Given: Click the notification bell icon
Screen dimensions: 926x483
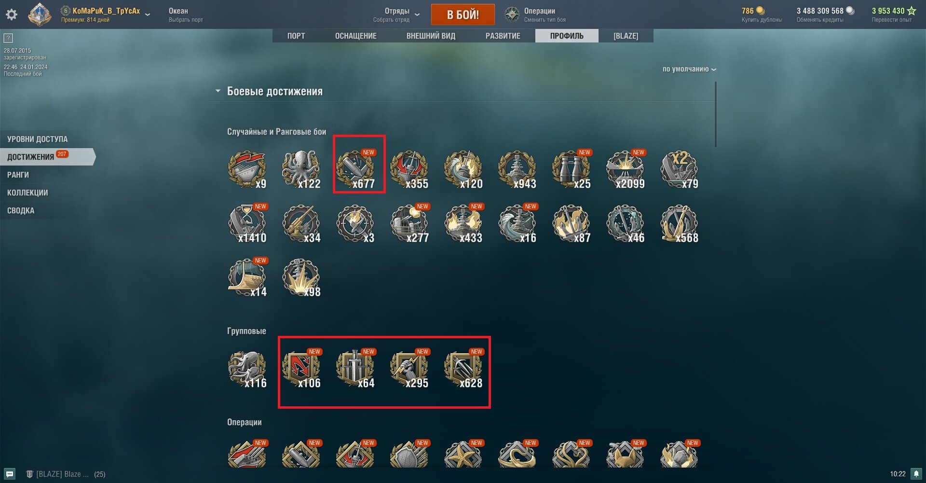Looking at the screenshot, I should pos(916,474).
